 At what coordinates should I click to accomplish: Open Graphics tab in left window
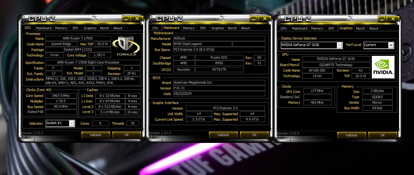pyautogui.click(x=90, y=28)
